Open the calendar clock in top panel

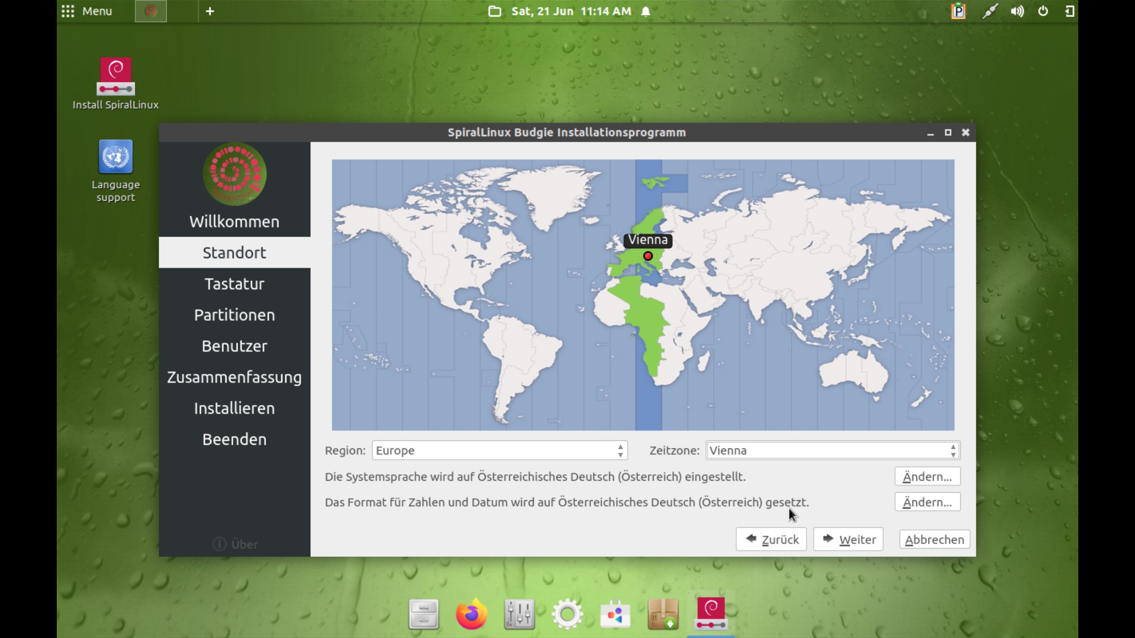pos(571,11)
